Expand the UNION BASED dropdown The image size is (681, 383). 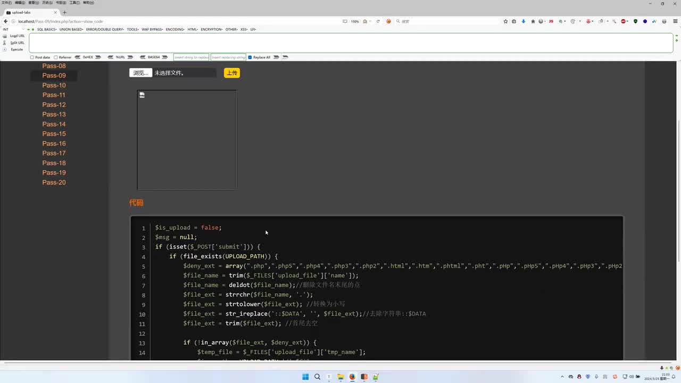tap(71, 29)
